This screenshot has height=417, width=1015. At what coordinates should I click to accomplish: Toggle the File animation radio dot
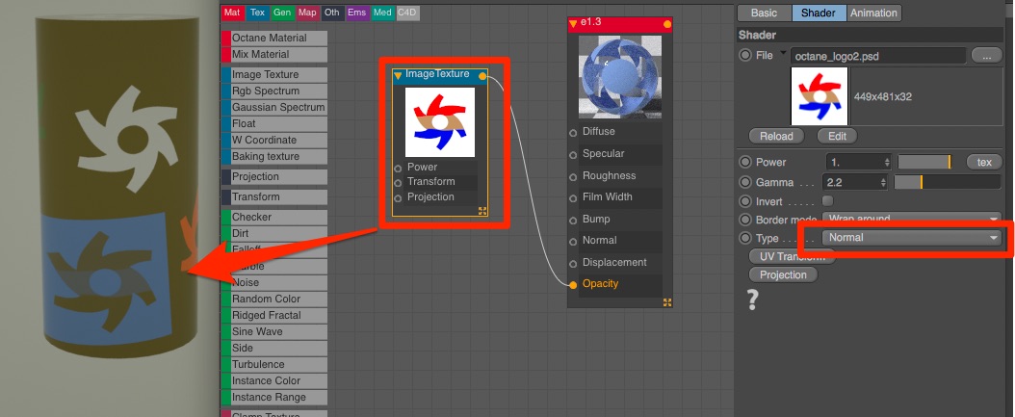pos(745,56)
